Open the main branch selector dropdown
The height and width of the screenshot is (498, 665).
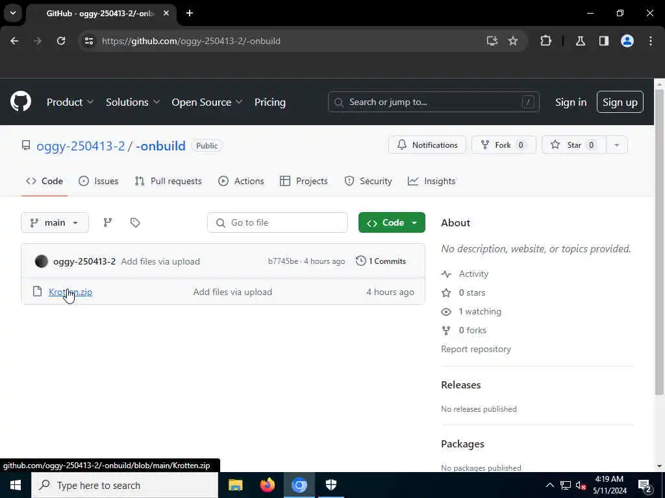(x=55, y=222)
